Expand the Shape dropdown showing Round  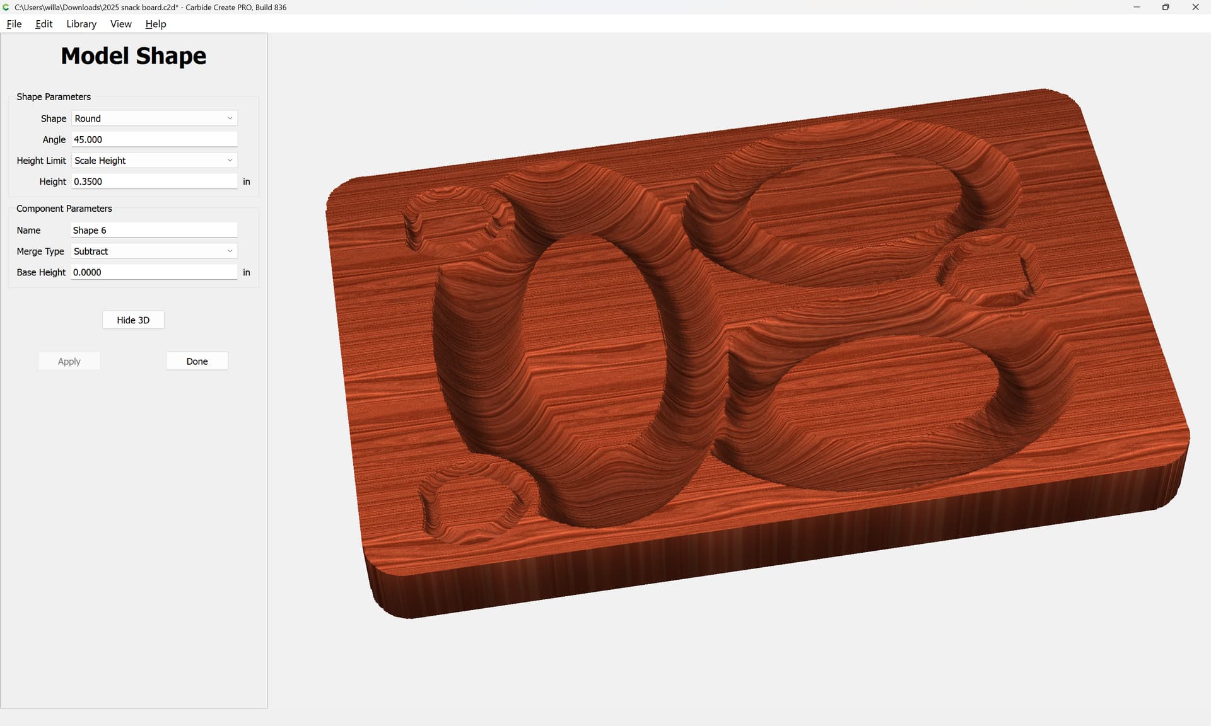click(154, 118)
